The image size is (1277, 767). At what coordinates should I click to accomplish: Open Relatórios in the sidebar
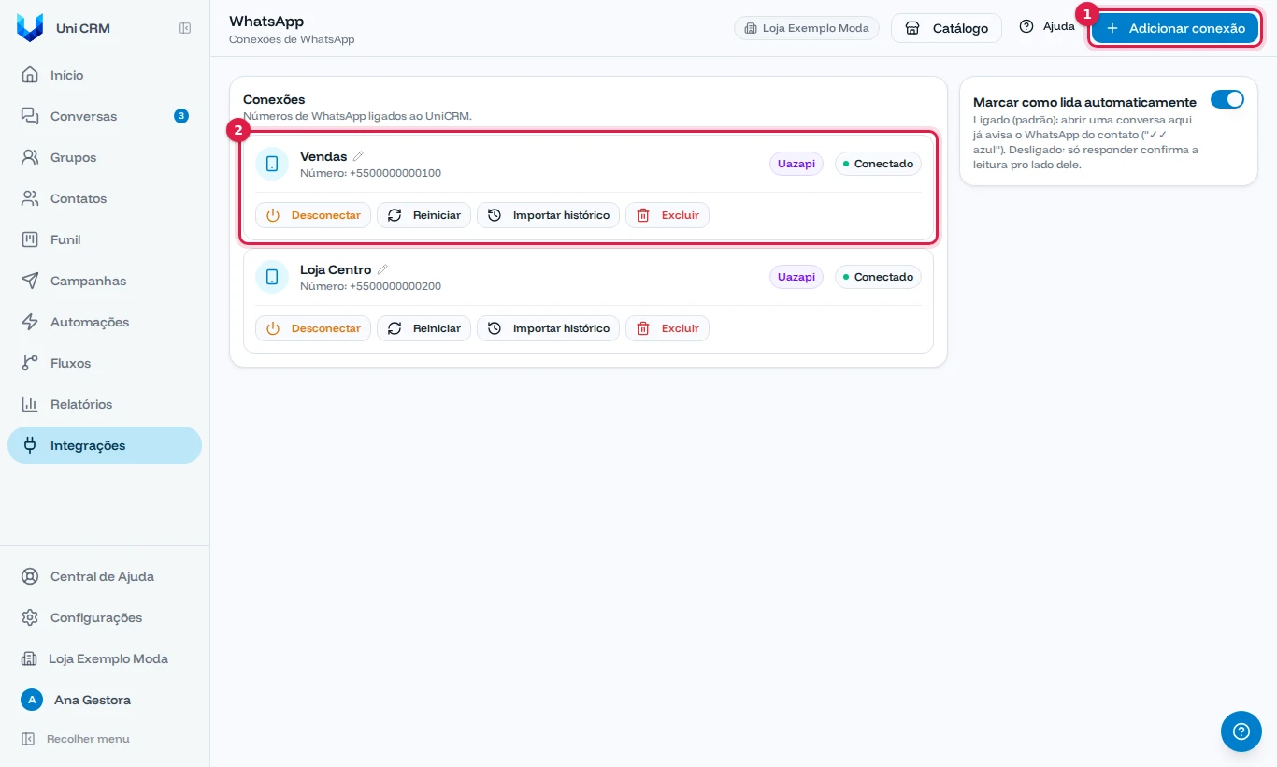(x=105, y=404)
